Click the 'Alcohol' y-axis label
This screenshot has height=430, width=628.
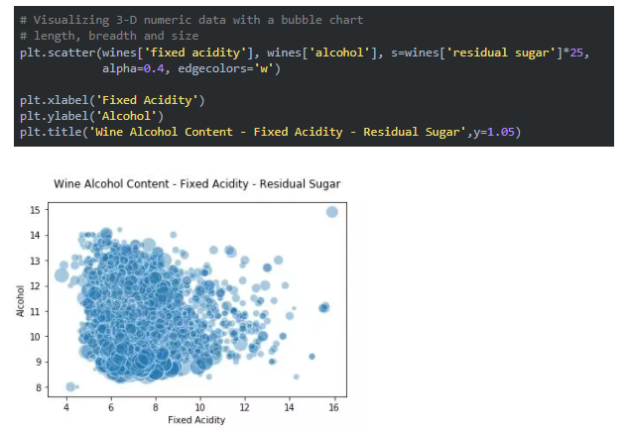coord(20,301)
